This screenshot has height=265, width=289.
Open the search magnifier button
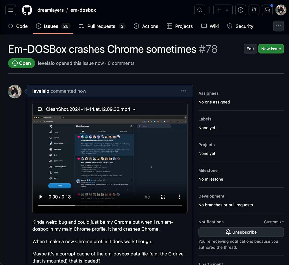click(x=200, y=10)
